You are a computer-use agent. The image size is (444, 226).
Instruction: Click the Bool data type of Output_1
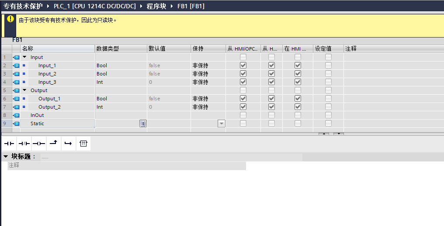pyautogui.click(x=102, y=99)
